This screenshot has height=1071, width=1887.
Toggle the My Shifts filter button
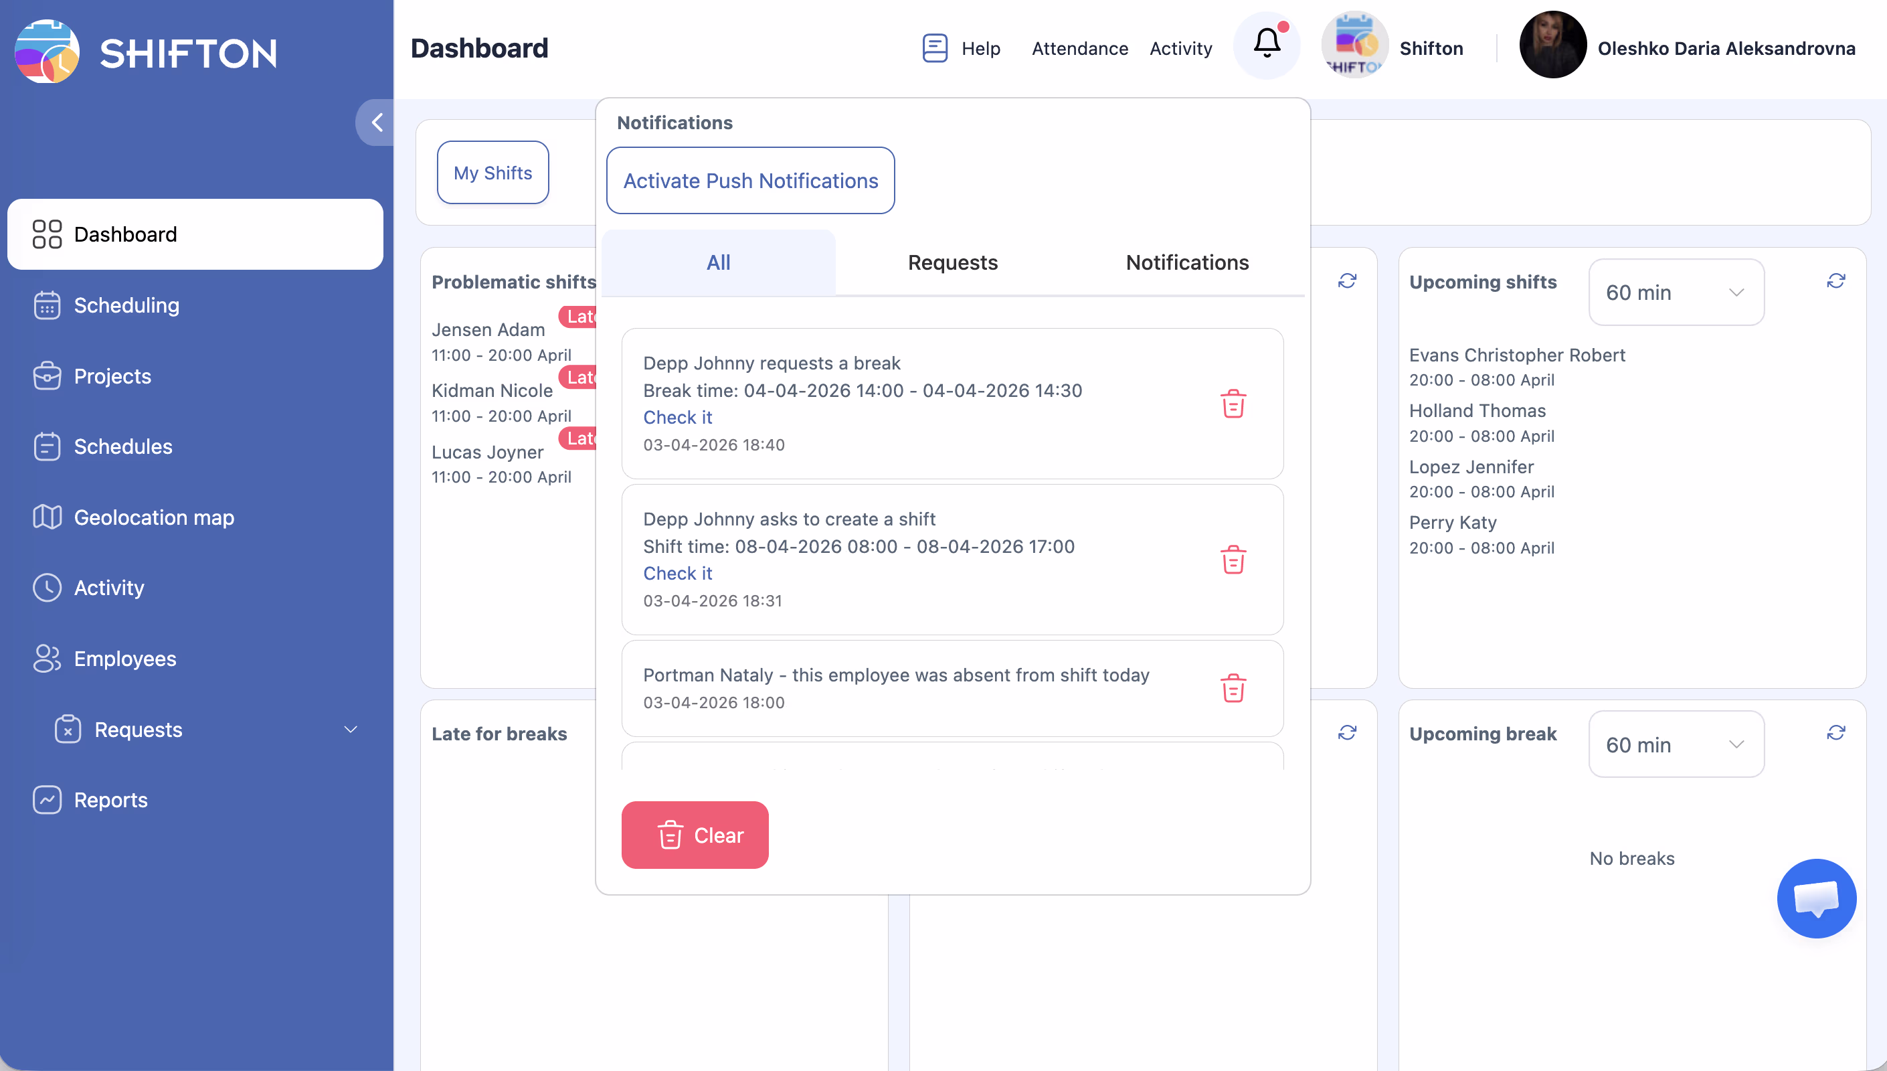coord(492,173)
